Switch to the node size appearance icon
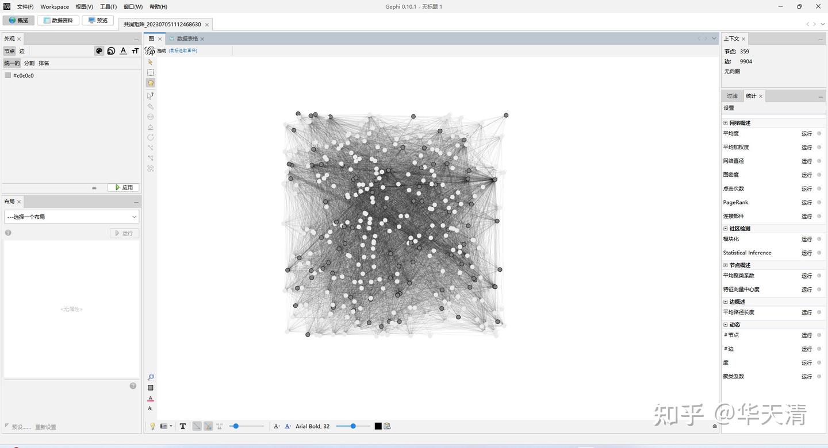Screen dimensions: 828x448 [111, 51]
